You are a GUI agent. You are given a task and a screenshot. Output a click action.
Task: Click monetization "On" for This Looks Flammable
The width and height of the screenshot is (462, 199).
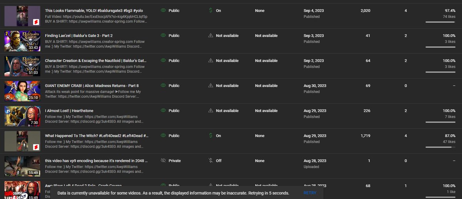click(218, 11)
